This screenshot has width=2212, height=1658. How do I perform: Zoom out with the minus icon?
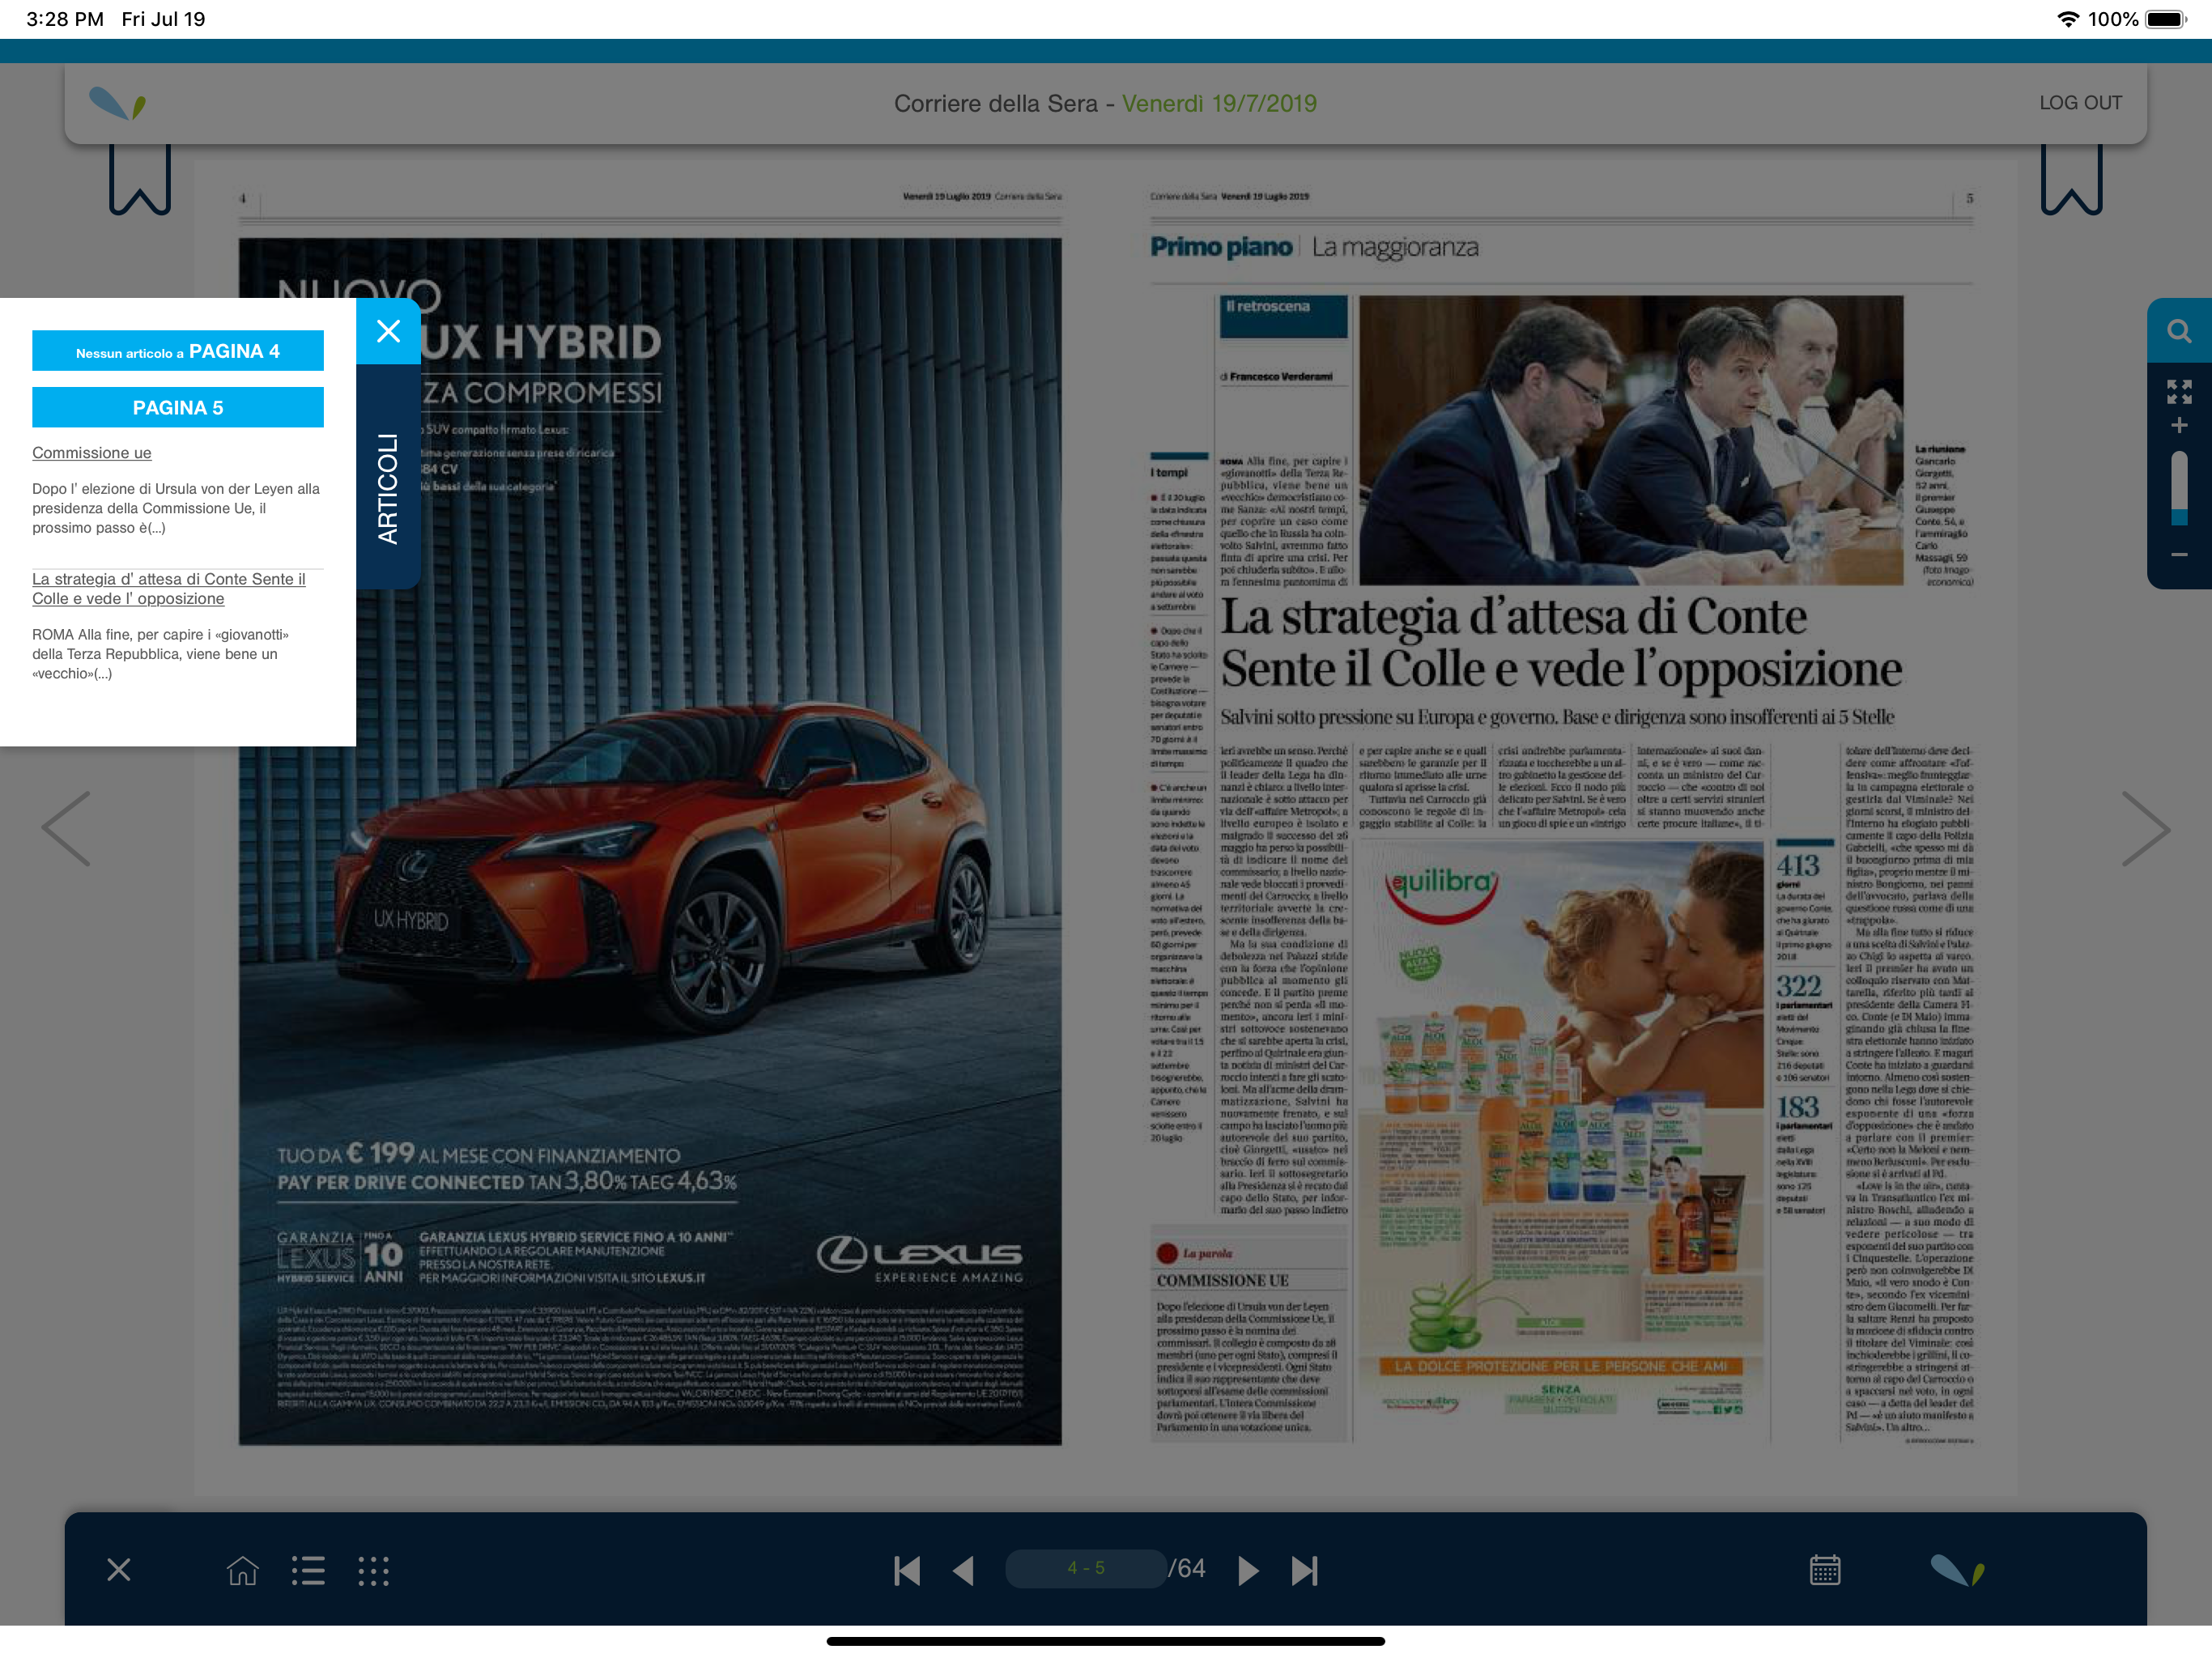coord(2179,555)
